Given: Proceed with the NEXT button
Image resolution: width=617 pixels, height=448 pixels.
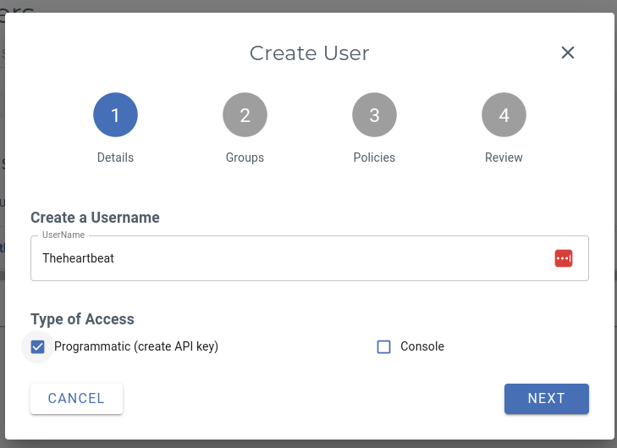Looking at the screenshot, I should (x=547, y=398).
